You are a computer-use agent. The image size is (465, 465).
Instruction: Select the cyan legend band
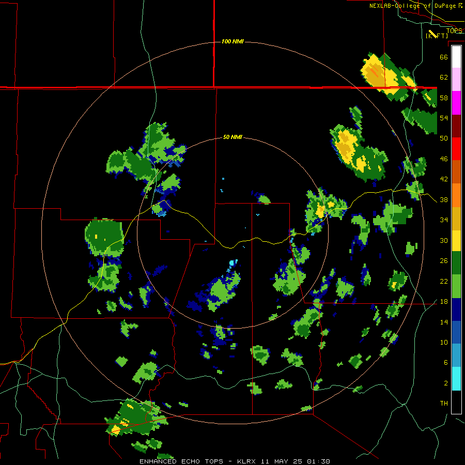pos(456,379)
